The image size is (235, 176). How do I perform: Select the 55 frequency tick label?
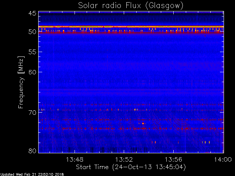32,52
